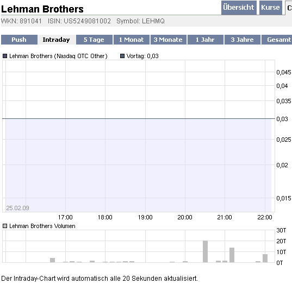
Task: Click the 22:00 time axis label
Action: tap(265, 217)
